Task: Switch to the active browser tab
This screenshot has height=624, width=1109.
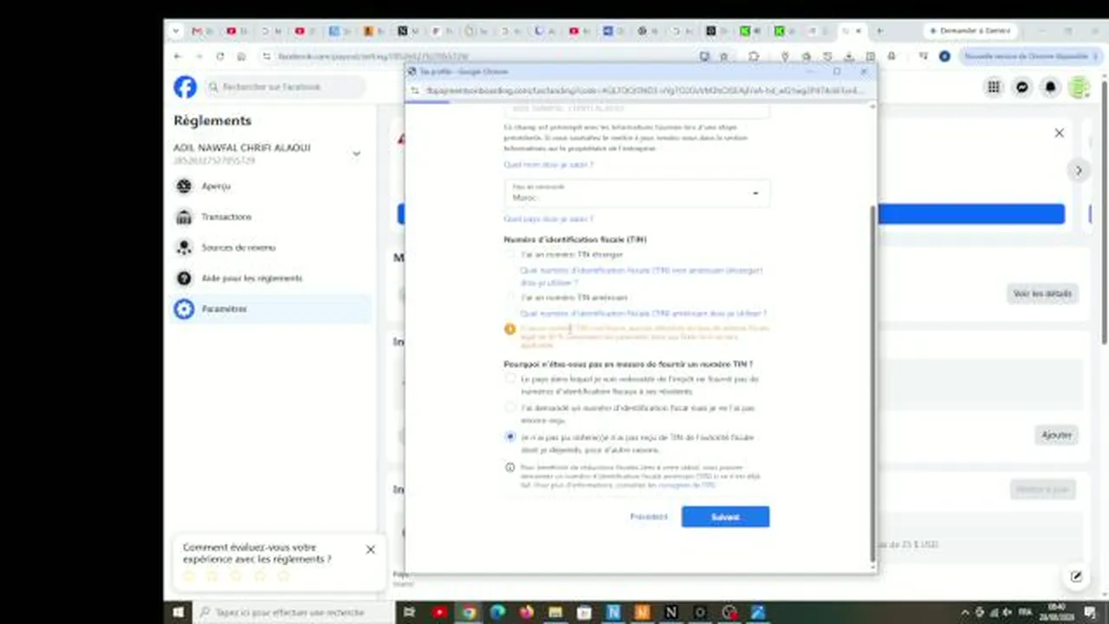Action: (x=852, y=30)
